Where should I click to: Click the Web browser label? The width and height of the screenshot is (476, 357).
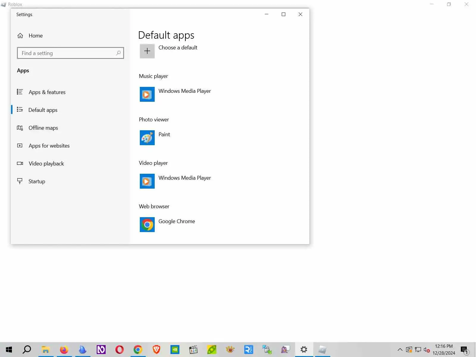click(x=154, y=206)
